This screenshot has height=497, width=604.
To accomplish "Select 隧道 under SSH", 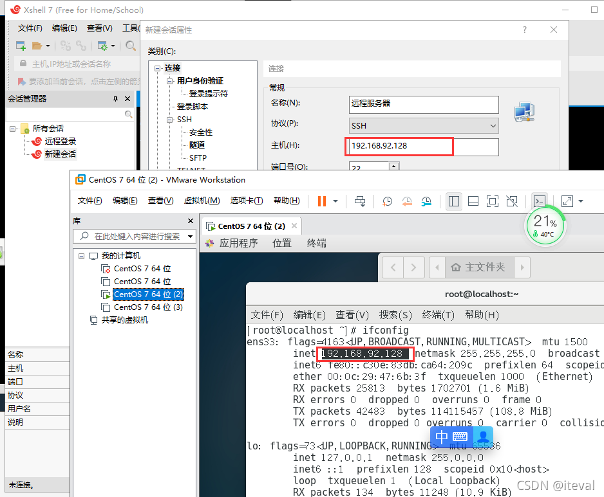I will pyautogui.click(x=197, y=145).
